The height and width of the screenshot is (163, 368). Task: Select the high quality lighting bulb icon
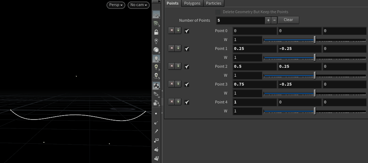[156, 67]
